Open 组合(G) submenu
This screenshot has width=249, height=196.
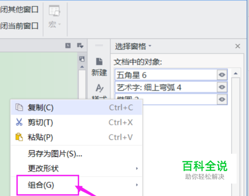click(x=77, y=185)
